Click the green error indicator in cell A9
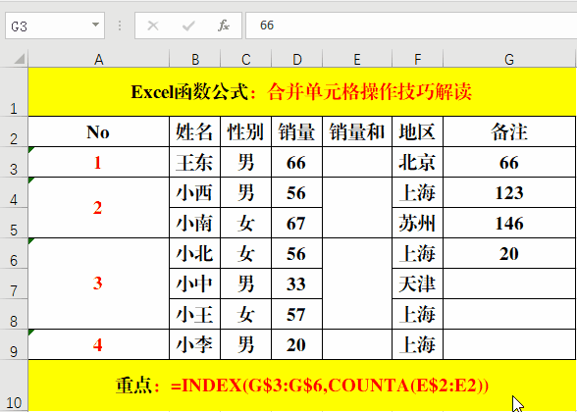This screenshot has width=577, height=412. tap(31, 332)
